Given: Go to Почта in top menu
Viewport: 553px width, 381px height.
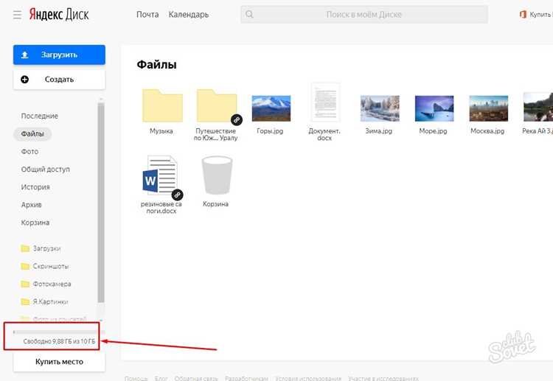Looking at the screenshot, I should point(147,15).
